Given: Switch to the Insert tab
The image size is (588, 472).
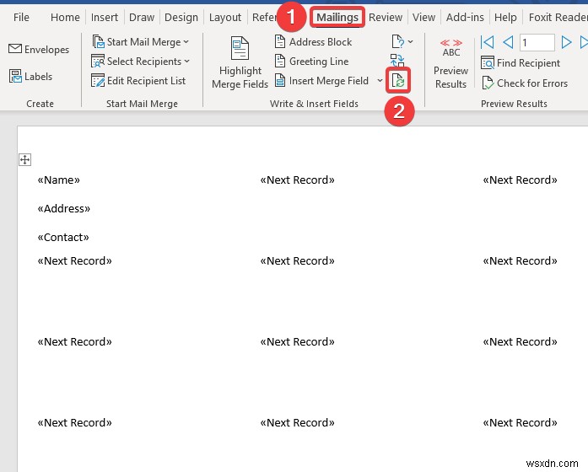Looking at the screenshot, I should point(105,17).
